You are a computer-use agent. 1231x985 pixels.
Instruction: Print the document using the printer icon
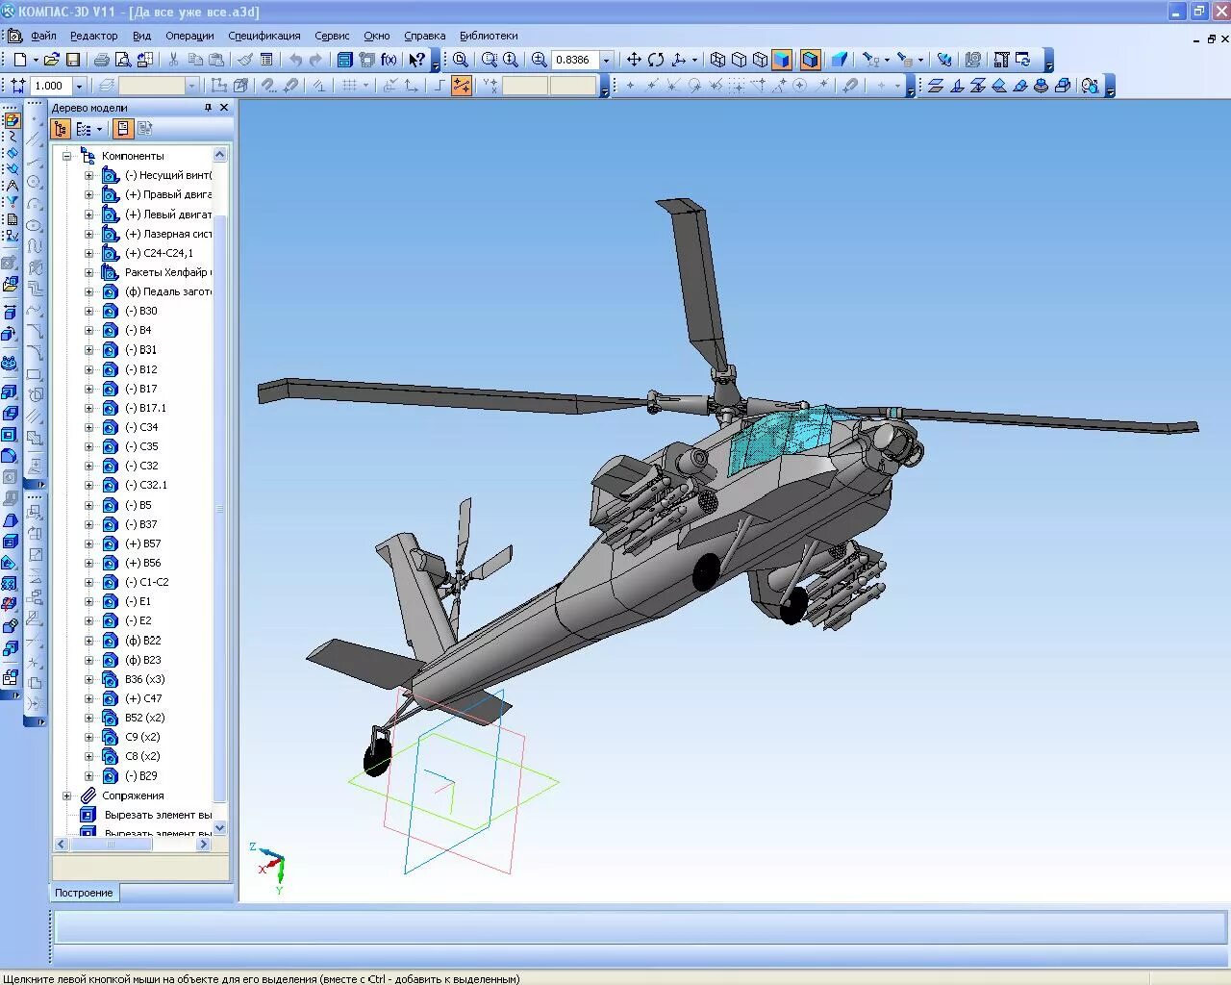pyautogui.click(x=102, y=60)
